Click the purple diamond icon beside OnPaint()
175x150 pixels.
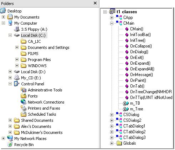pos(127,80)
